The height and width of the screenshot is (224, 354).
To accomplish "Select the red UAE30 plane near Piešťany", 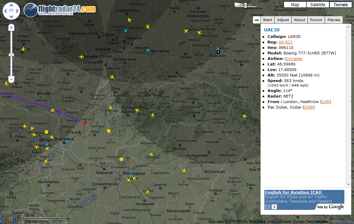I will (84, 123).
